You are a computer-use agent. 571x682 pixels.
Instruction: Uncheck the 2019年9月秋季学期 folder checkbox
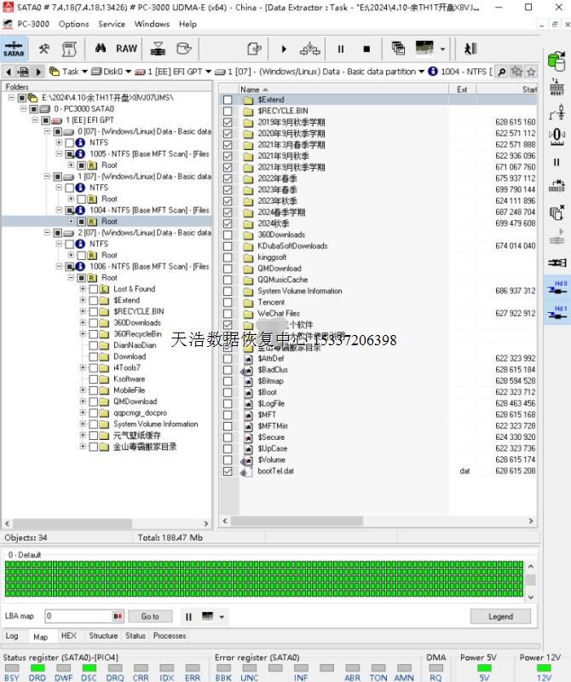click(x=228, y=123)
